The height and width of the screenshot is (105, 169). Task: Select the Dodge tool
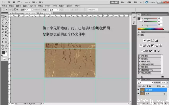(x=6, y=36)
